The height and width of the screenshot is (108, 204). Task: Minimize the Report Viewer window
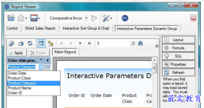point(172,6)
